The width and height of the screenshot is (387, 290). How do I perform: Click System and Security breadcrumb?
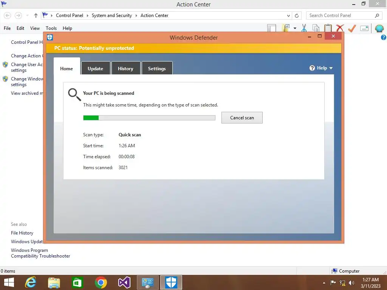pyautogui.click(x=112, y=15)
